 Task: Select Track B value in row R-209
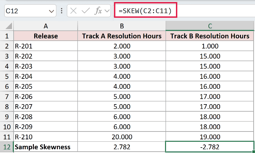pos(210,127)
